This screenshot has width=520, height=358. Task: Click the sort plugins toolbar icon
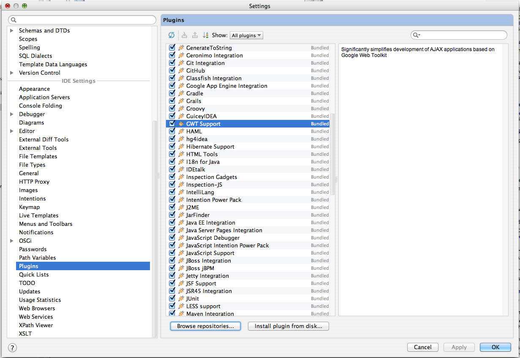click(x=206, y=35)
